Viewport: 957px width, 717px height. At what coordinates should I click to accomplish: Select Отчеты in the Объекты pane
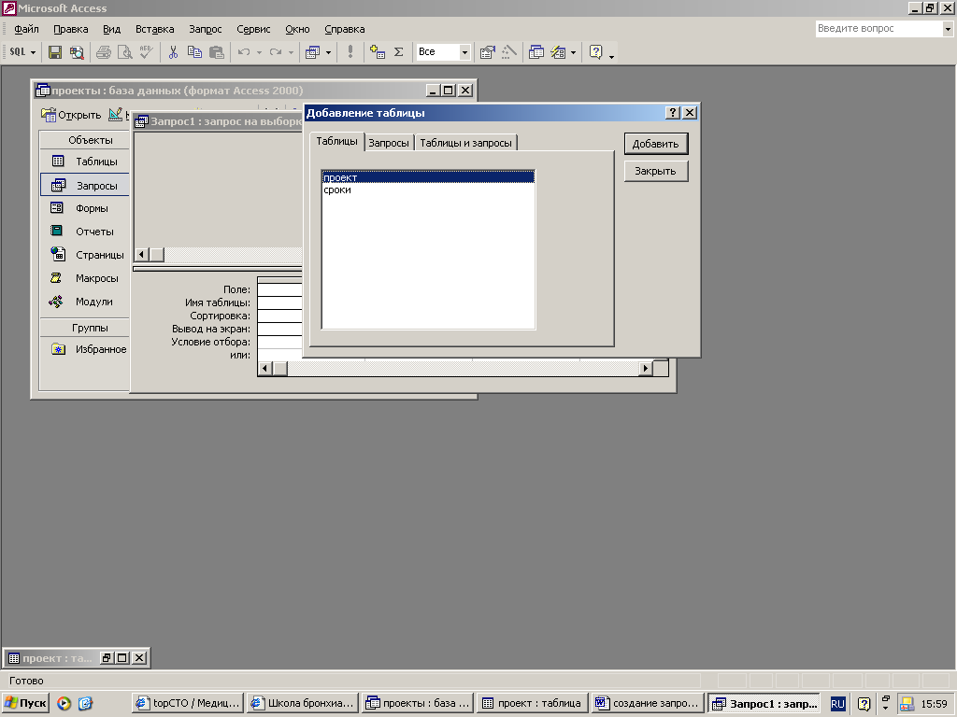tap(85, 232)
